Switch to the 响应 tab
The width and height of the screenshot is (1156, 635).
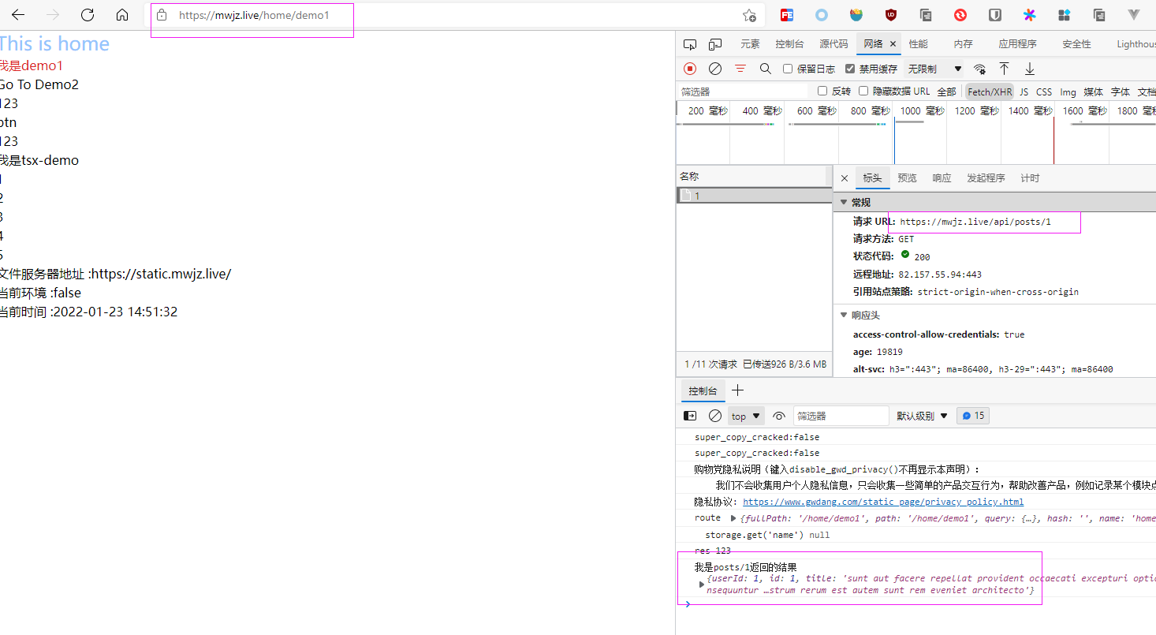(942, 178)
